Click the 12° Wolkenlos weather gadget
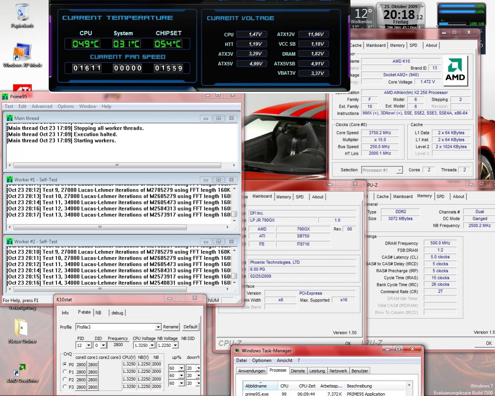Screen dimensions: 495x396 (361, 17)
